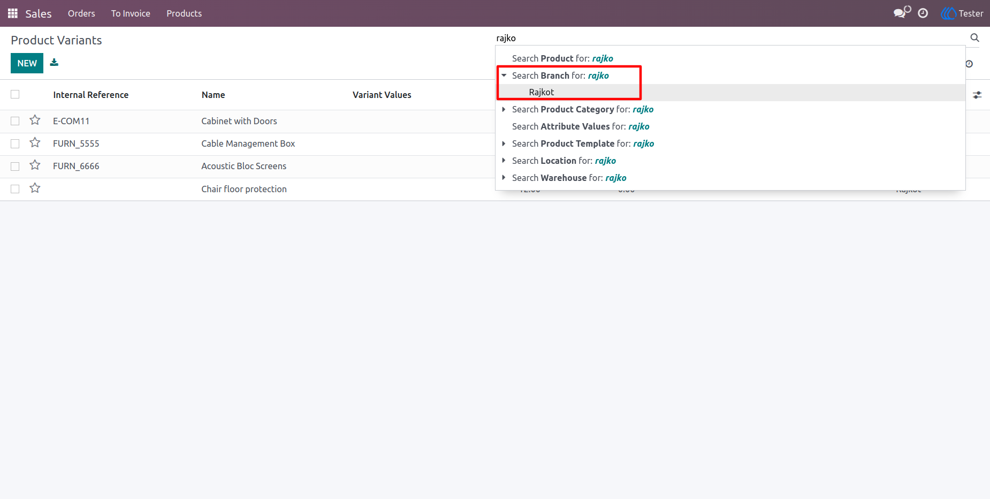Star the Acoustic Bloc Screens product
The width and height of the screenshot is (990, 499).
pos(35,165)
